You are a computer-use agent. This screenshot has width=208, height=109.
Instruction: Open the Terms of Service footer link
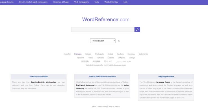pyautogui.click(x=114, y=106)
